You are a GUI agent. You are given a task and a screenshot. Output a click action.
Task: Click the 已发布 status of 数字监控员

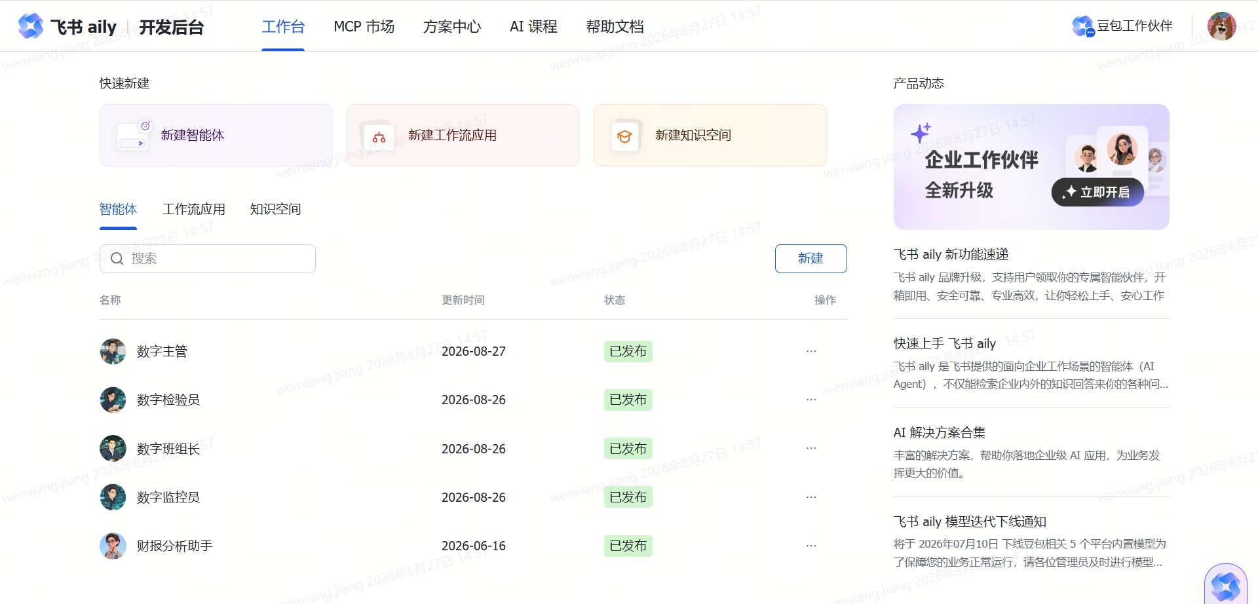pos(628,497)
